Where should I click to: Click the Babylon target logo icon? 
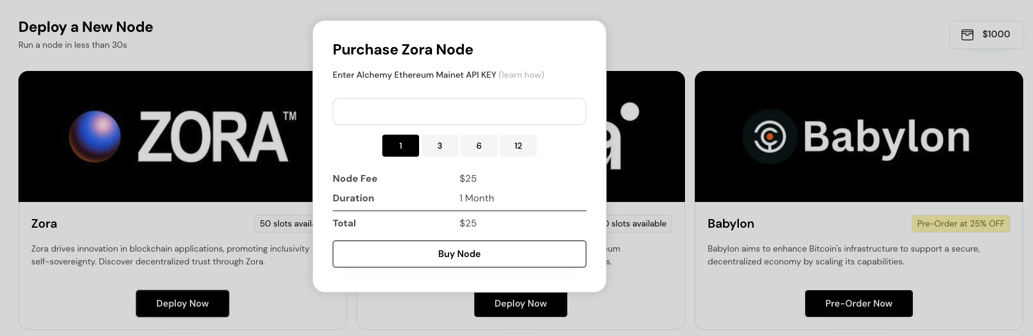(x=770, y=136)
